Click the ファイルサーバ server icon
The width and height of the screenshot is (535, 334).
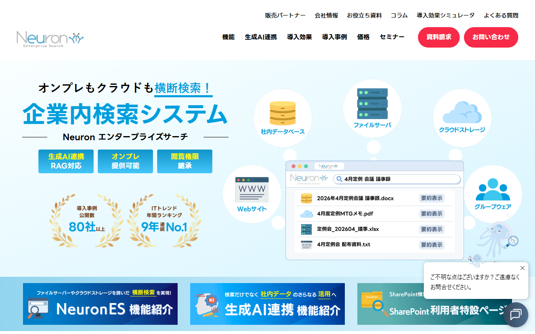[x=372, y=104]
